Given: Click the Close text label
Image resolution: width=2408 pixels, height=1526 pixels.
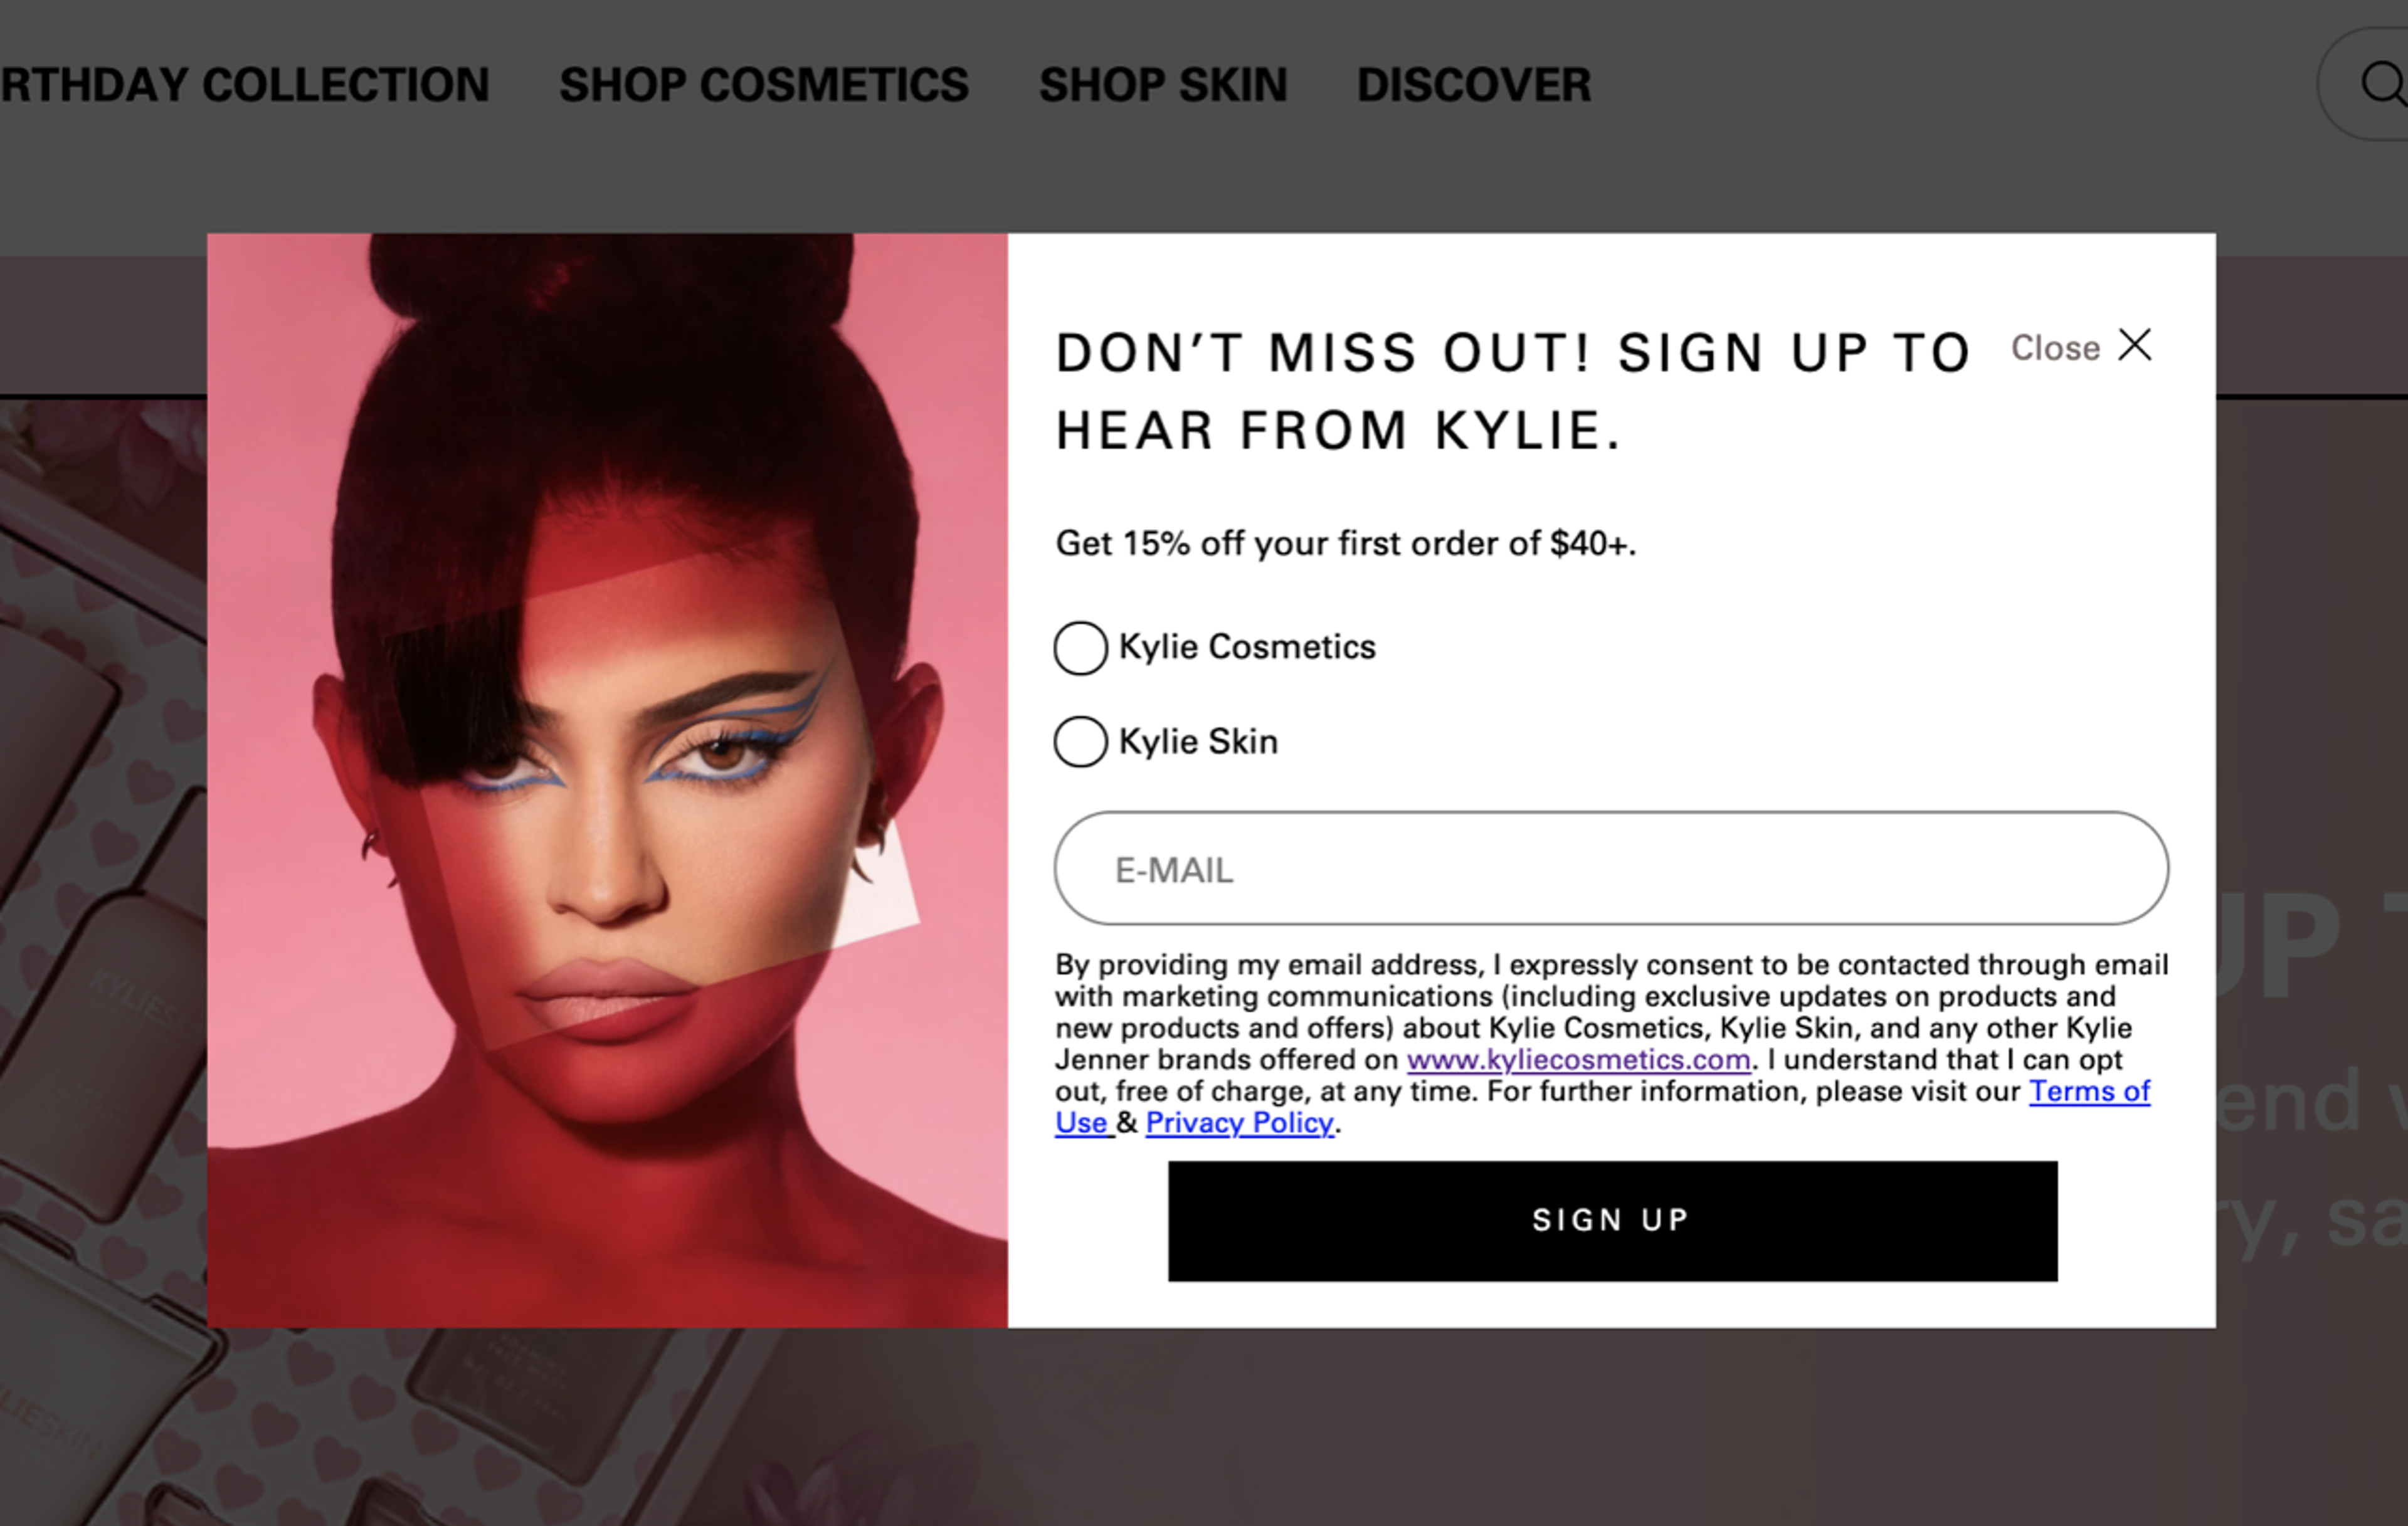Looking at the screenshot, I should (x=2056, y=347).
